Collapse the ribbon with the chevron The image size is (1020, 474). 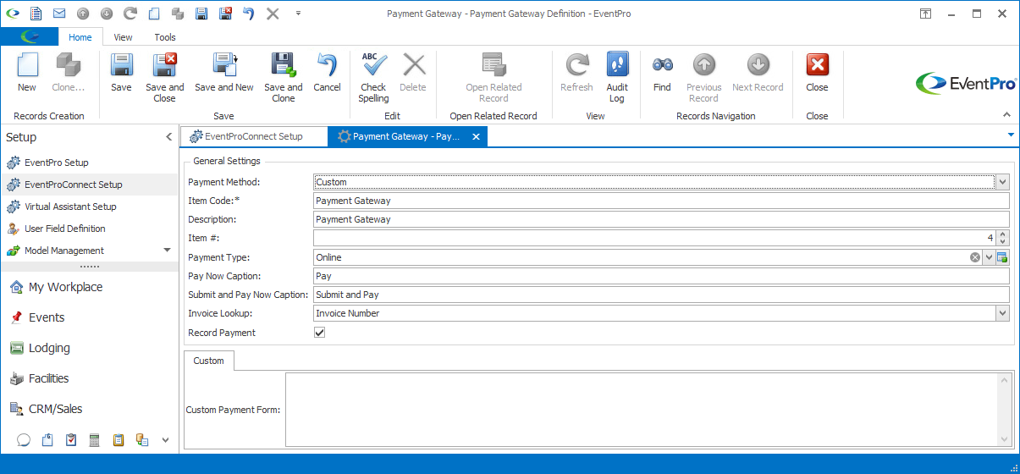point(1007,115)
